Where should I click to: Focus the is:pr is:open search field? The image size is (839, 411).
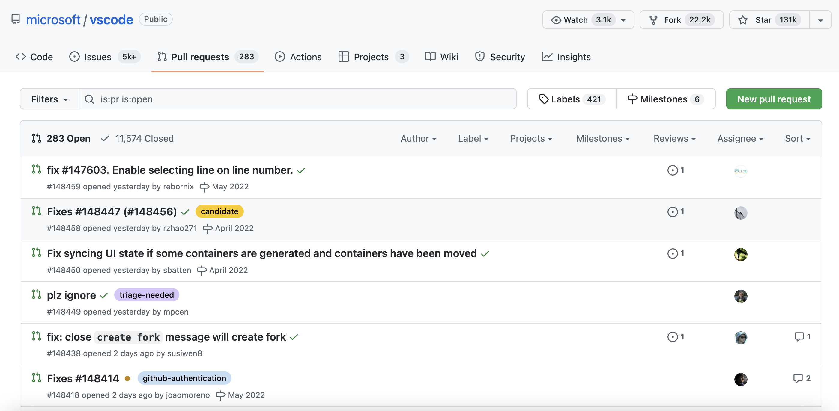point(297,99)
